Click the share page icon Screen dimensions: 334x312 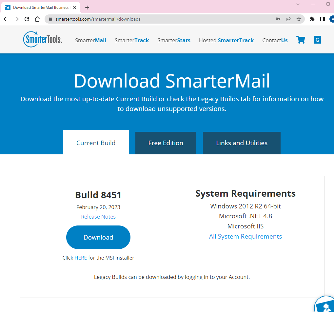[288, 19]
